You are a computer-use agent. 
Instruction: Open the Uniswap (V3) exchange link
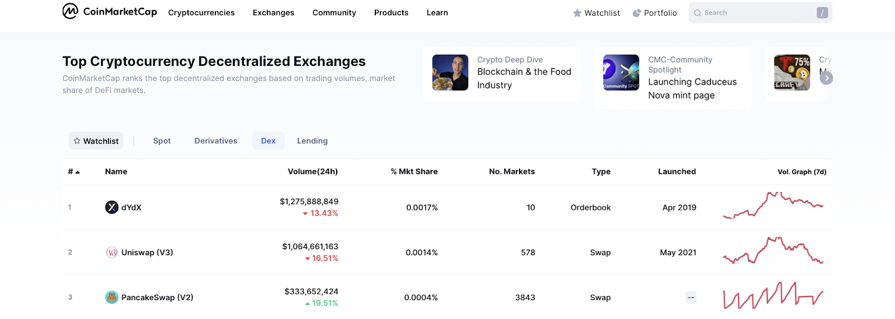(x=147, y=252)
